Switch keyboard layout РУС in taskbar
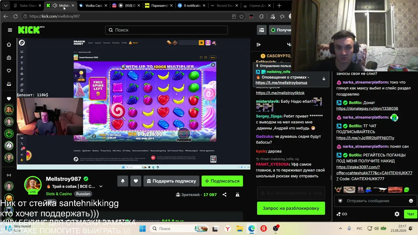The width and height of the screenshot is (418, 235). click(359, 228)
